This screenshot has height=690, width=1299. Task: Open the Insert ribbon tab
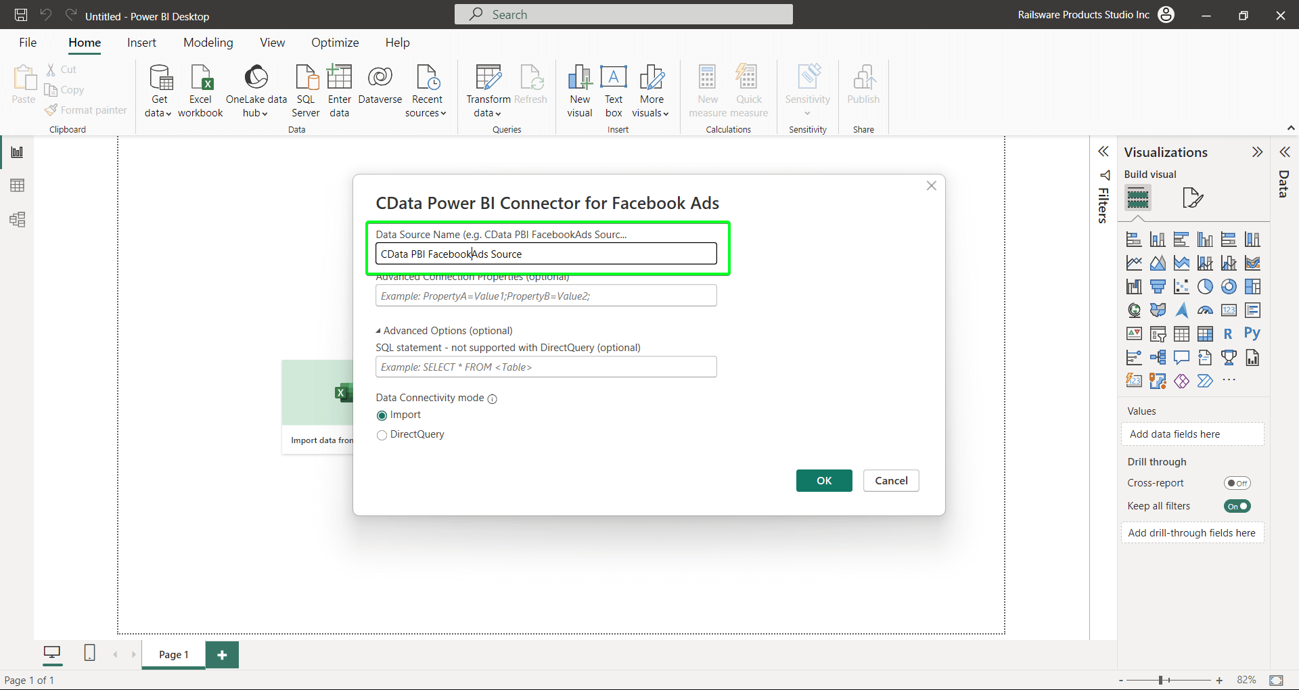click(141, 43)
